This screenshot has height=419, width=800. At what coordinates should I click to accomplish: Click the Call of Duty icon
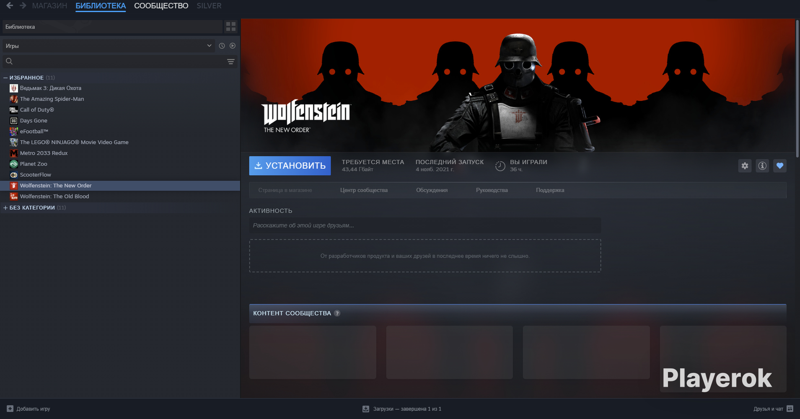(x=14, y=110)
